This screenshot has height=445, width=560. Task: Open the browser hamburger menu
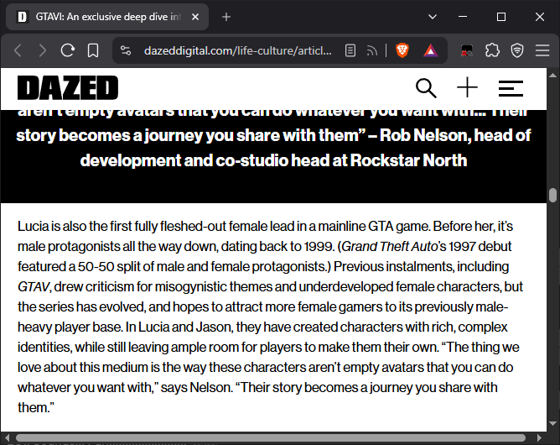(542, 50)
